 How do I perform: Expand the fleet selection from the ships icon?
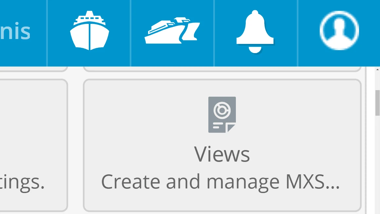pos(172,31)
